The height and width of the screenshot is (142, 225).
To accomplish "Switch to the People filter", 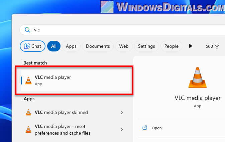I will pos(171,46).
